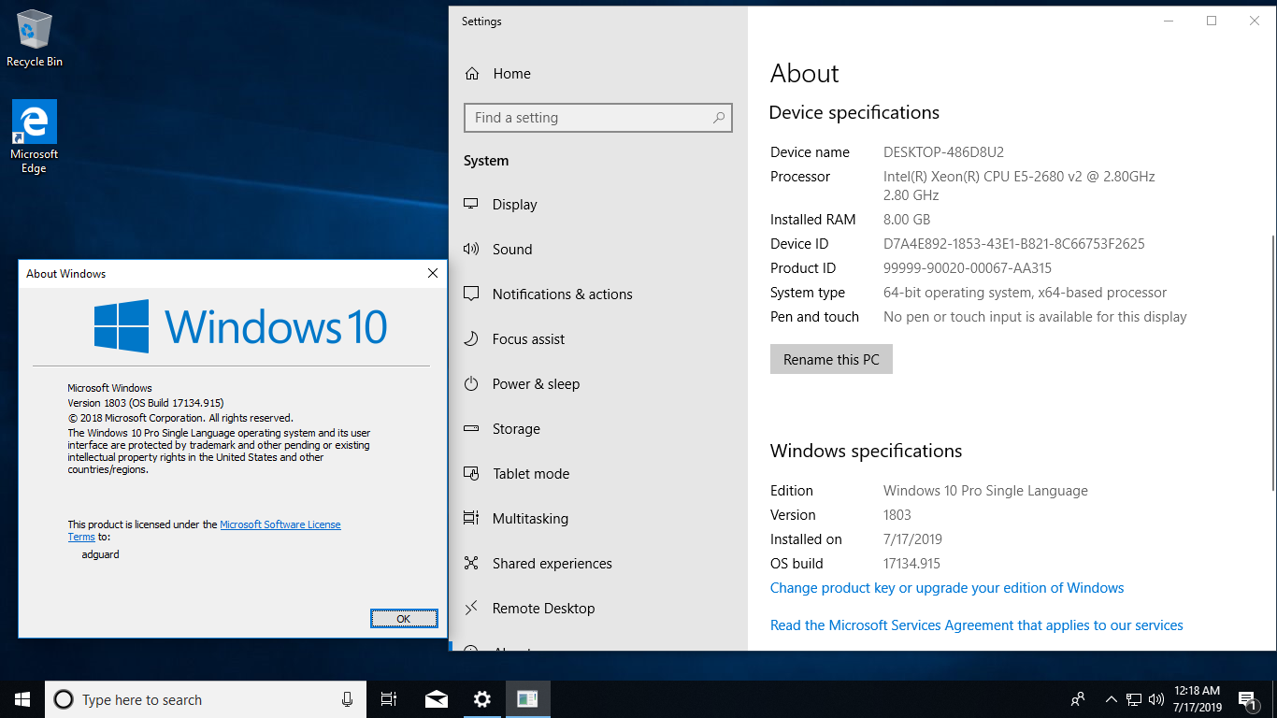This screenshot has height=718, width=1277.
Task: Open the Mail app on taskbar
Action: [x=436, y=699]
